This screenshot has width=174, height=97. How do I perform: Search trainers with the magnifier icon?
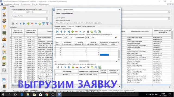click(96, 67)
